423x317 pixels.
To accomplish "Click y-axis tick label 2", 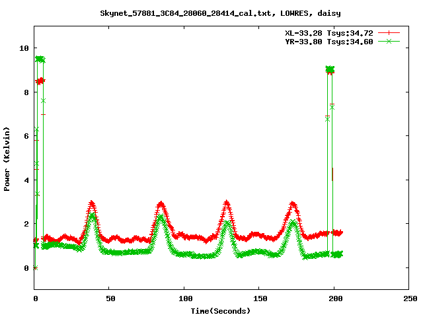I will (26, 224).
